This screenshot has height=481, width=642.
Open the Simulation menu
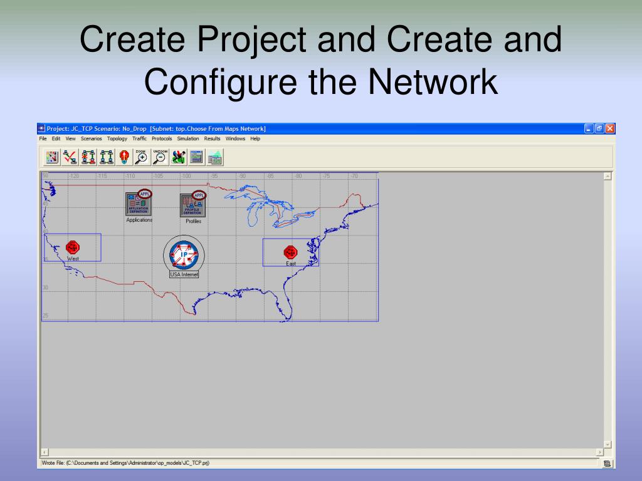(188, 138)
